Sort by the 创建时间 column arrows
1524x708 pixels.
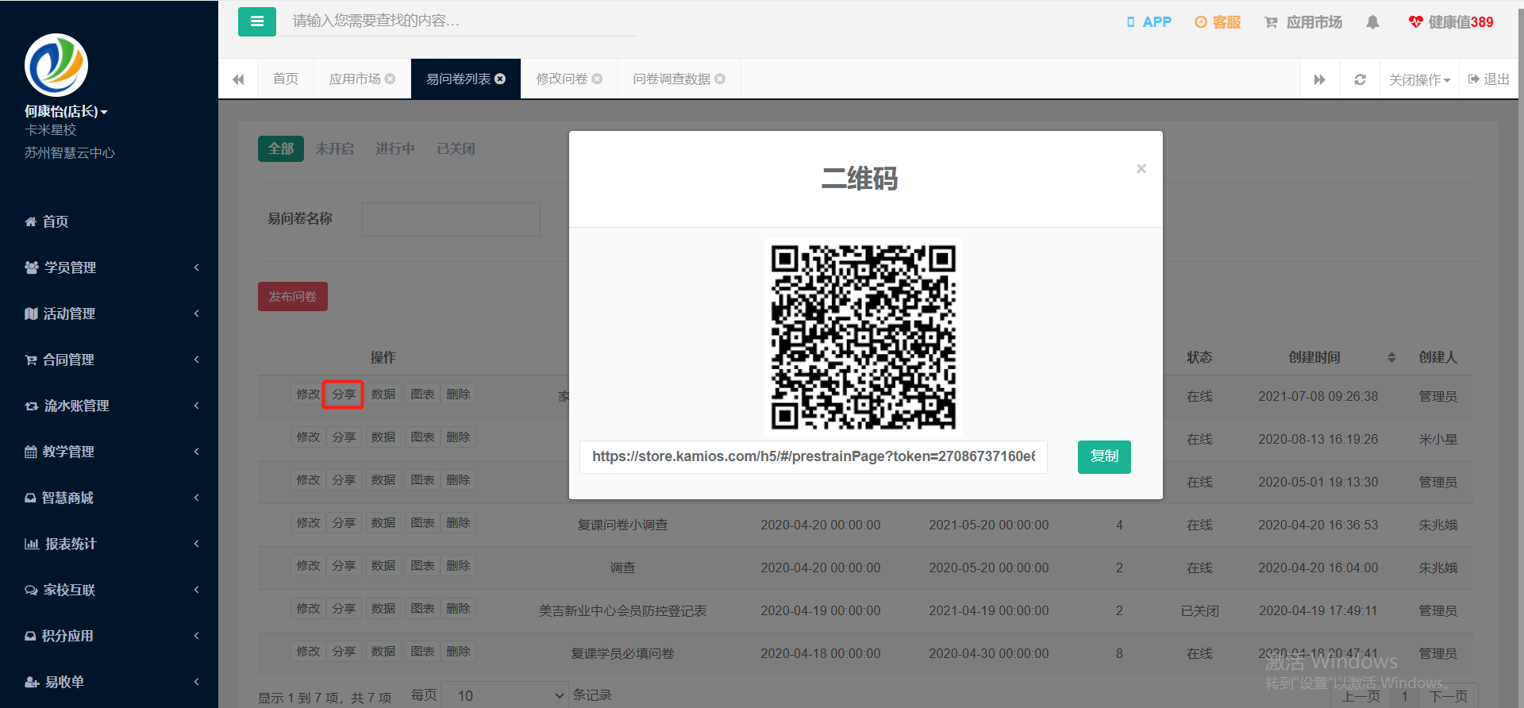click(1391, 357)
